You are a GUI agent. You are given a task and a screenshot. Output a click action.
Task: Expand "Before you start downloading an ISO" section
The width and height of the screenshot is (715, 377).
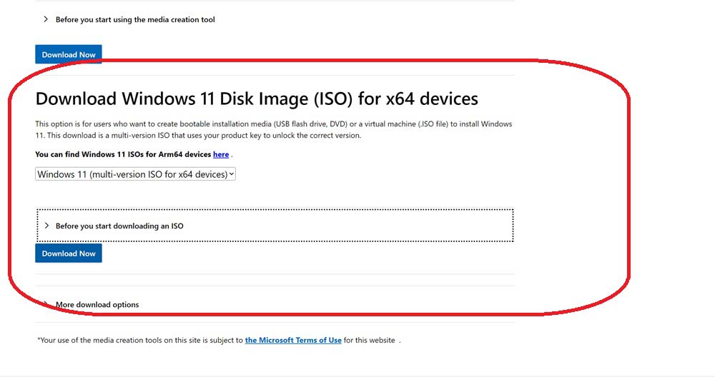pyautogui.click(x=119, y=226)
